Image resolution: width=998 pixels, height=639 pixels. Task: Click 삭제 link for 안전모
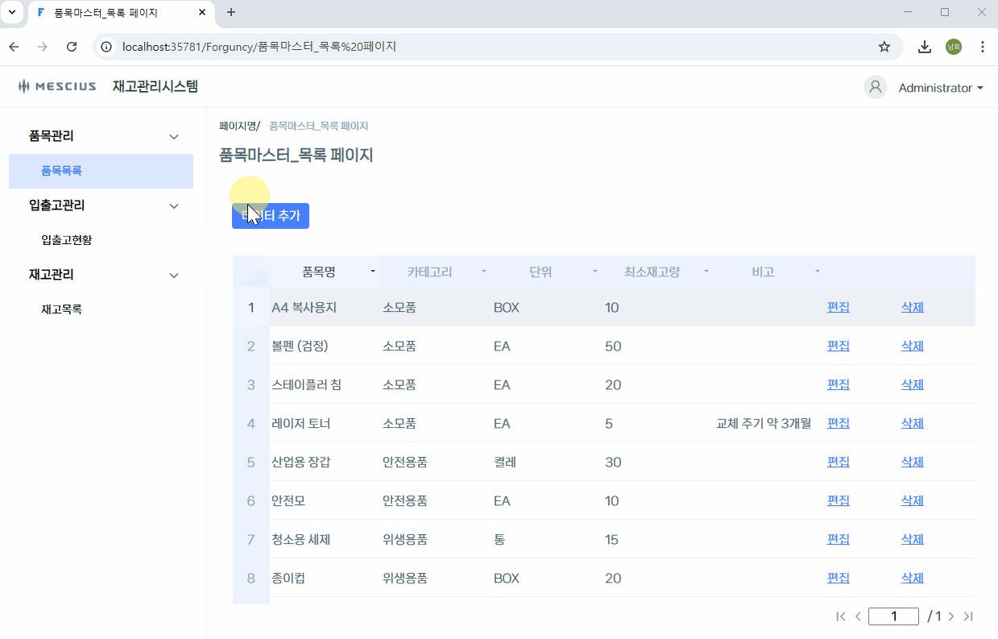click(x=912, y=500)
